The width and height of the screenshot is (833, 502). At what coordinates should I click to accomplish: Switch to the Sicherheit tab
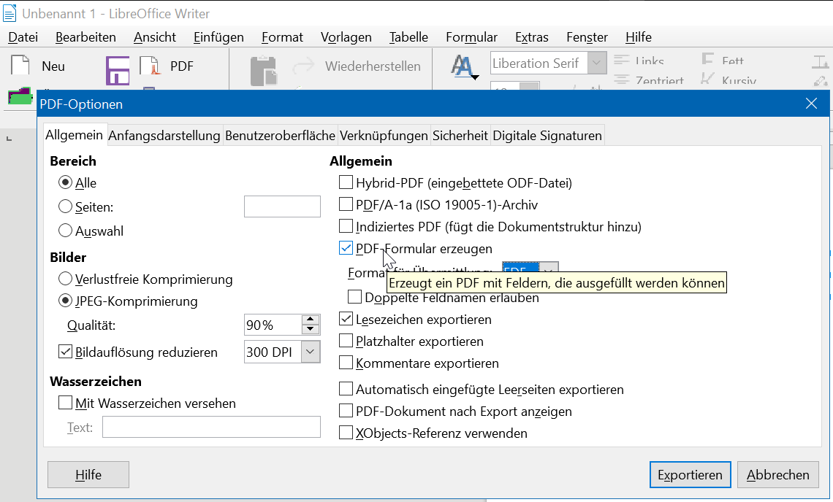460,136
